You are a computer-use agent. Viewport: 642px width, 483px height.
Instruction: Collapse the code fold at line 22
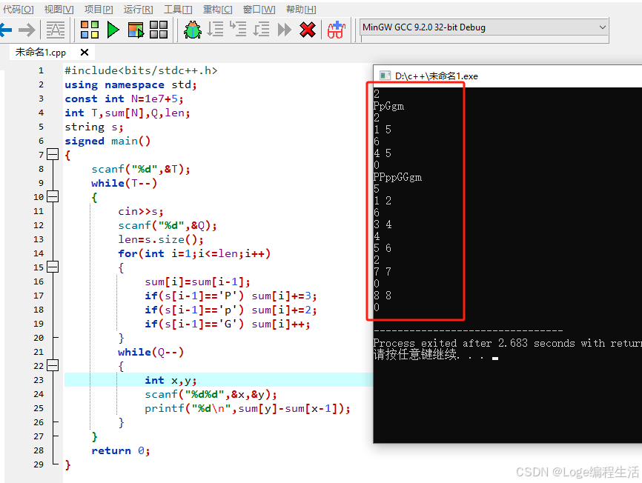tap(53, 365)
